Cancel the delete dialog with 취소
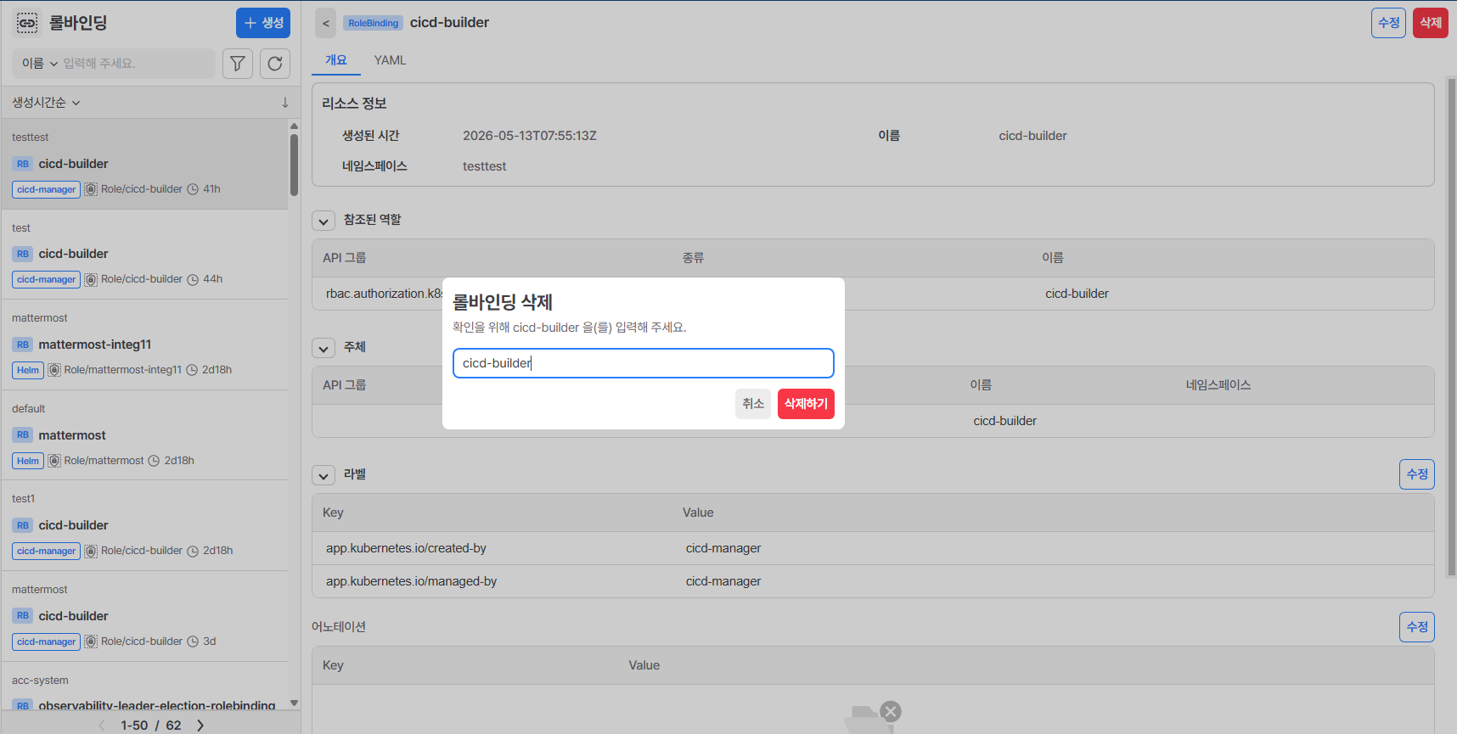 point(753,404)
